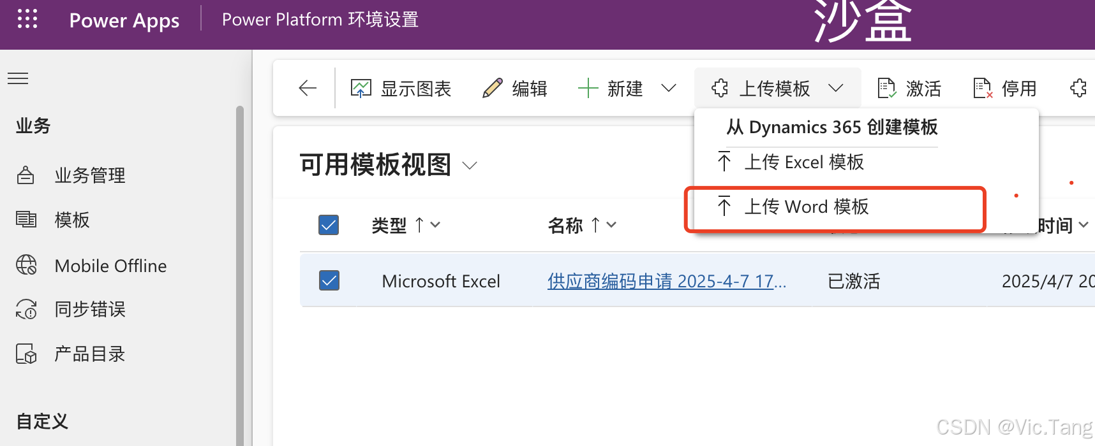The width and height of the screenshot is (1095, 446).
Task: Collapse the 上传模板 dropdown chevron
Action: click(x=836, y=88)
